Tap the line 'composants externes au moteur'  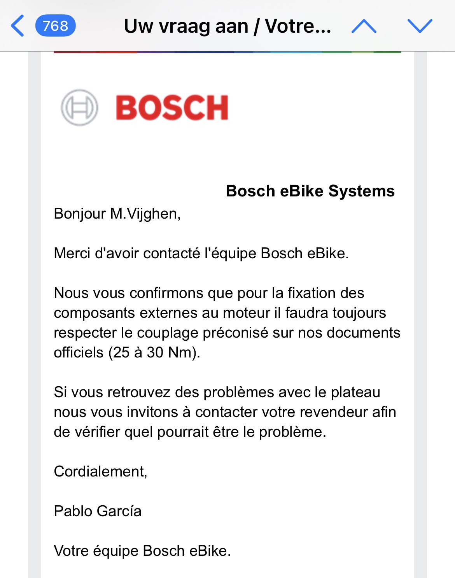pyautogui.click(x=220, y=313)
